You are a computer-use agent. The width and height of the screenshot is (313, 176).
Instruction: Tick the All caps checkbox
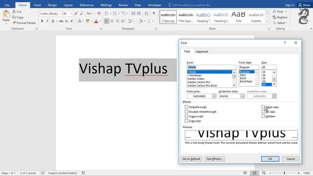tap(263, 112)
